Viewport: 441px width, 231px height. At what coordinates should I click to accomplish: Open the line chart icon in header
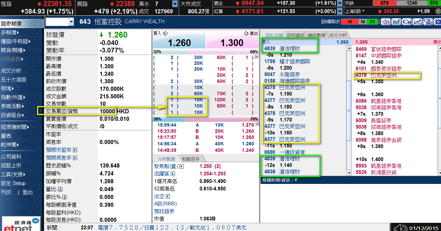(417, 22)
